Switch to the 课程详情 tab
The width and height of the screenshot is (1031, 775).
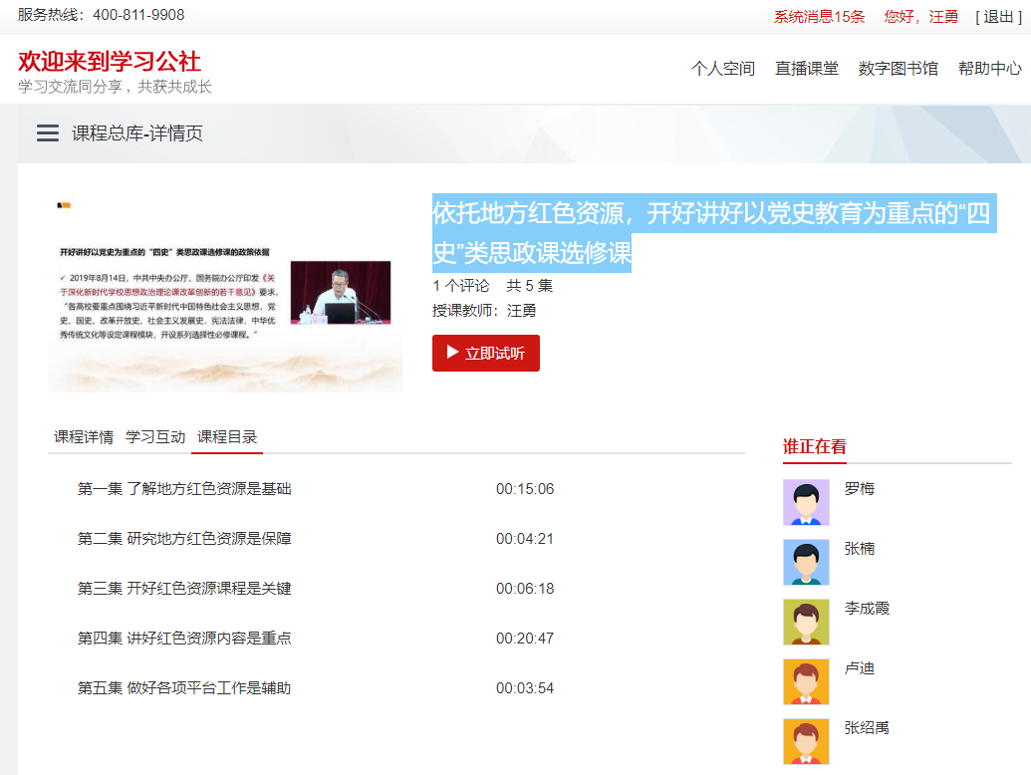[84, 436]
